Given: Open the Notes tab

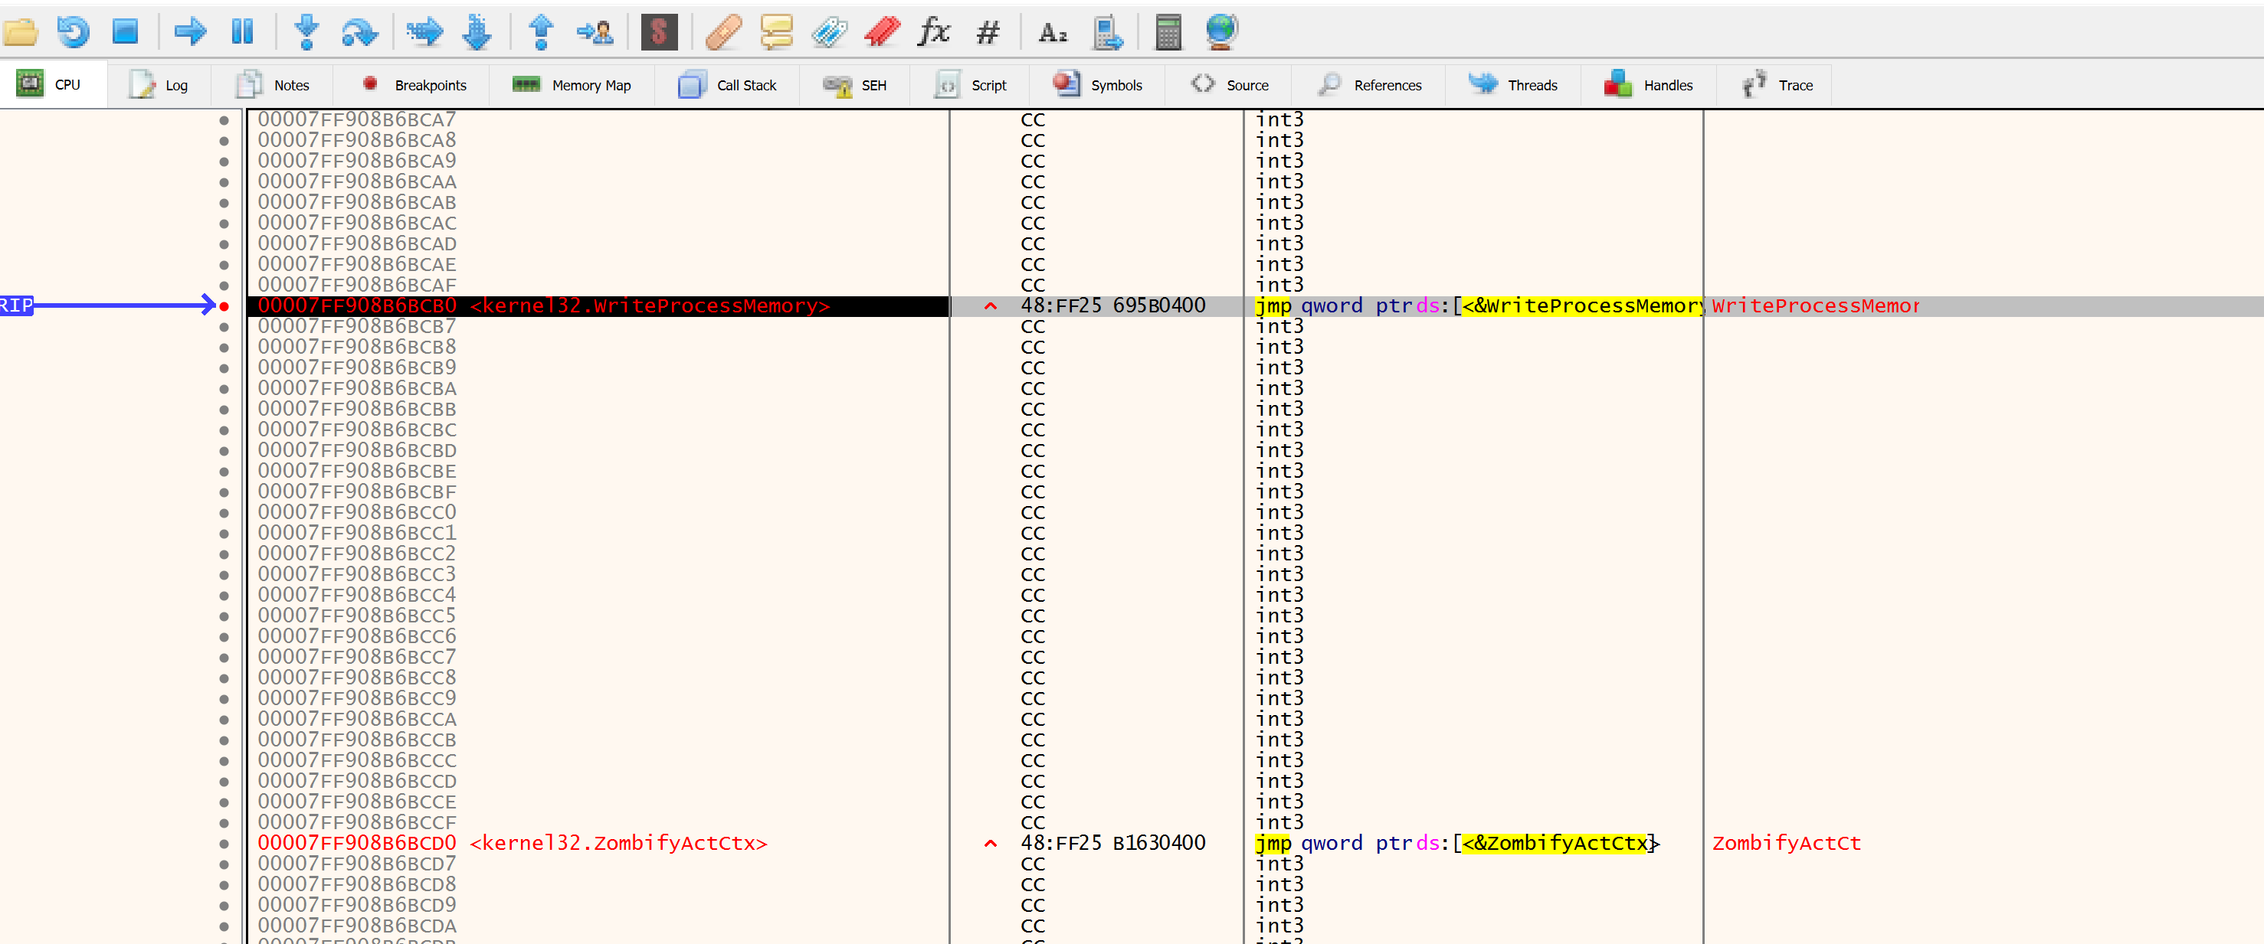Looking at the screenshot, I should [273, 85].
